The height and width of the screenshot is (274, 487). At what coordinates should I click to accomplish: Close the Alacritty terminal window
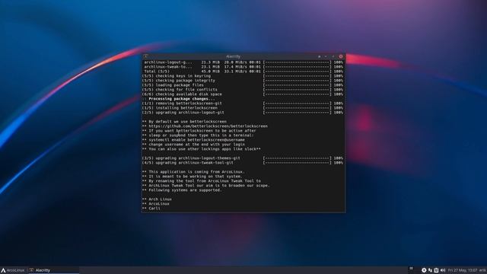[x=341, y=56]
